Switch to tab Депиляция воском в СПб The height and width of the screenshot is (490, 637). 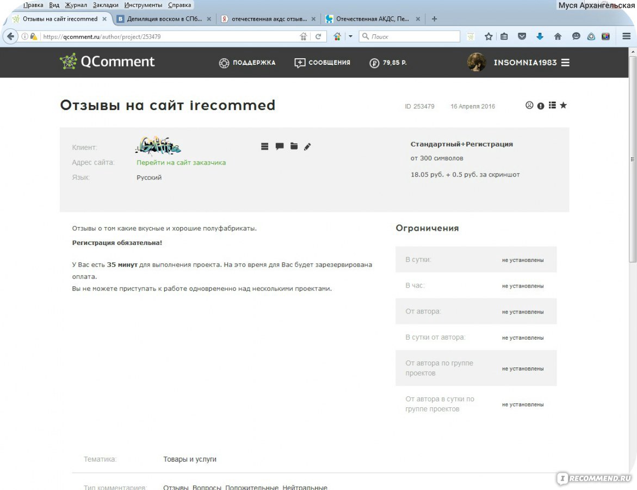click(164, 19)
